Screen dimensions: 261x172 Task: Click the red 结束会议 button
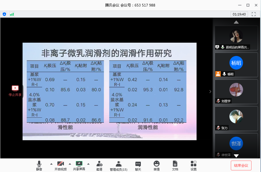241,165
